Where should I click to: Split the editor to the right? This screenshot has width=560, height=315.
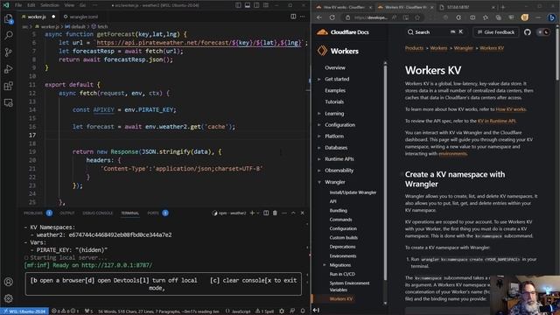point(293,17)
